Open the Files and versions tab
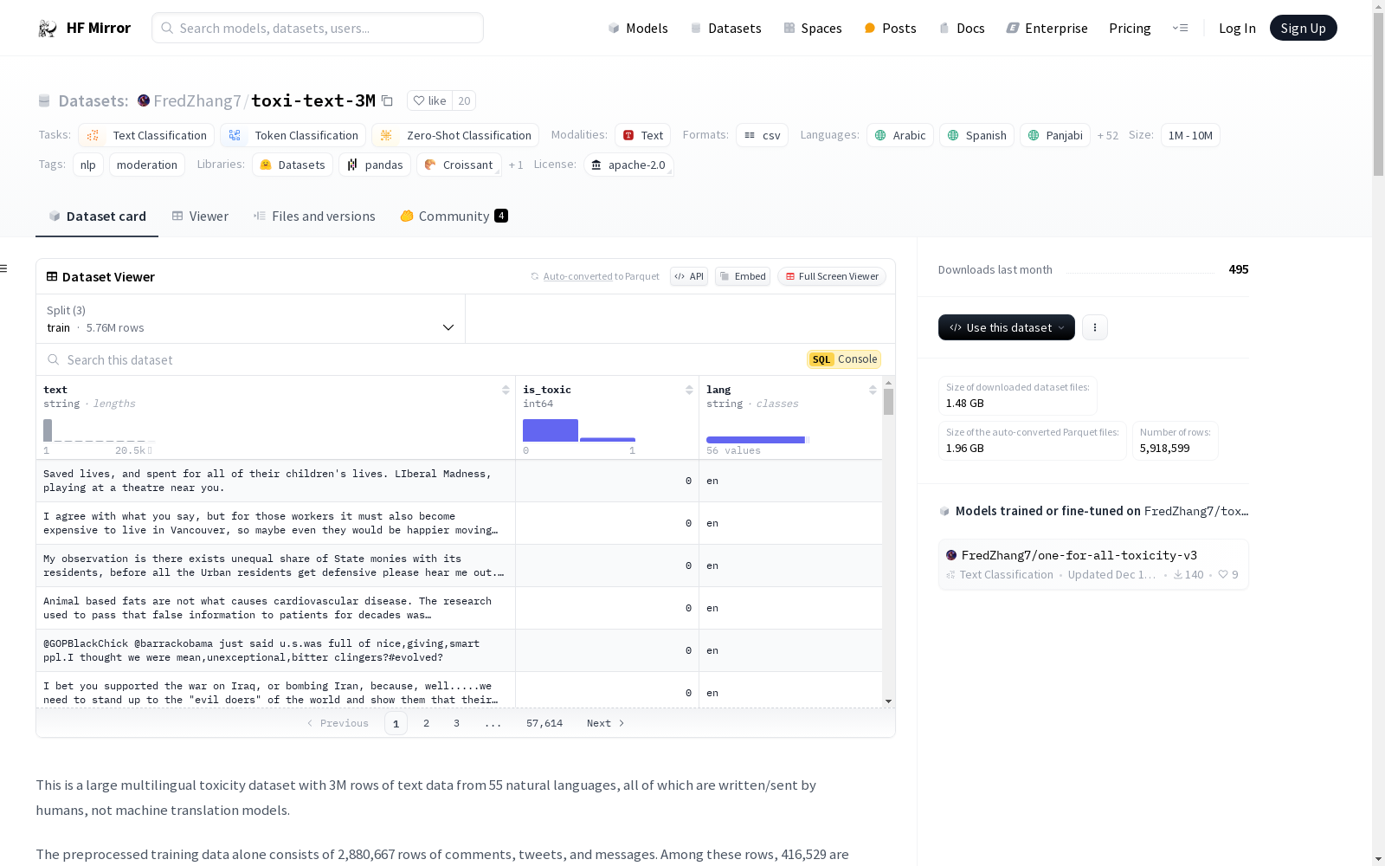The width and height of the screenshot is (1385, 866). (314, 216)
